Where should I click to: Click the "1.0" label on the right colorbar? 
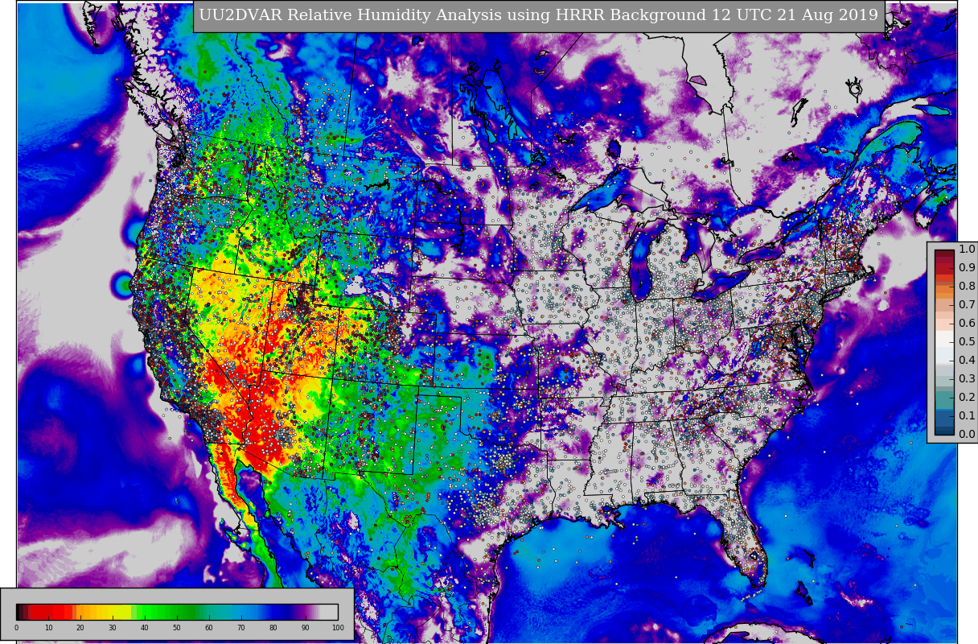click(x=967, y=250)
